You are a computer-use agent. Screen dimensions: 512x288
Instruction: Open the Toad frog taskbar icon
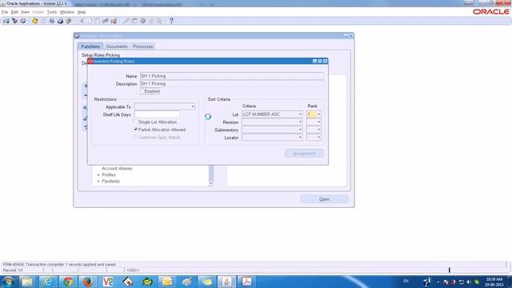point(147,282)
